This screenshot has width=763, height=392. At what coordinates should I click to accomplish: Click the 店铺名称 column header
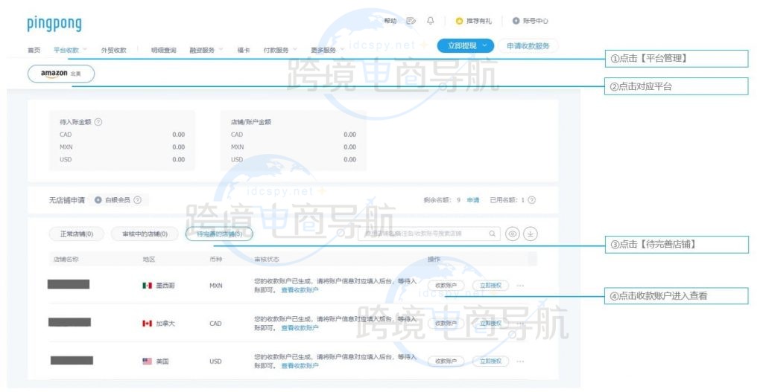click(66, 260)
